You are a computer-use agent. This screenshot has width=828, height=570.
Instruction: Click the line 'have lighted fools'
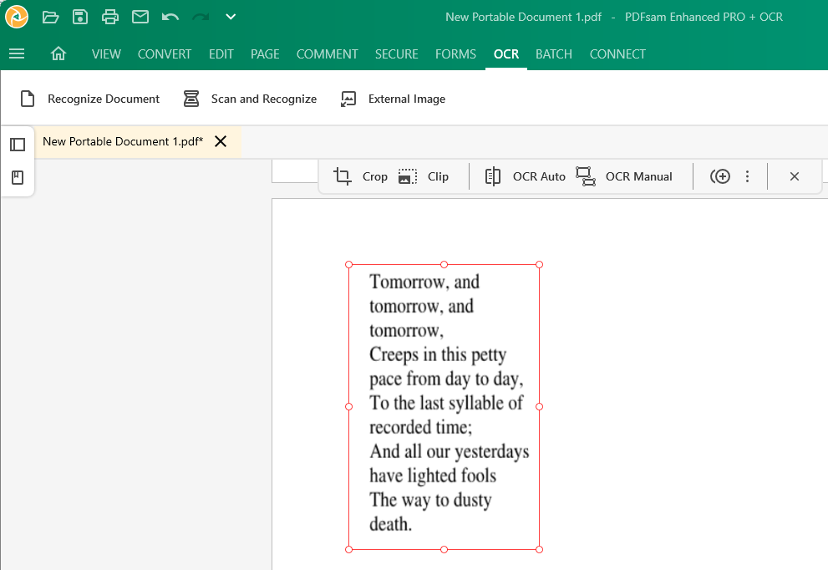(x=433, y=476)
